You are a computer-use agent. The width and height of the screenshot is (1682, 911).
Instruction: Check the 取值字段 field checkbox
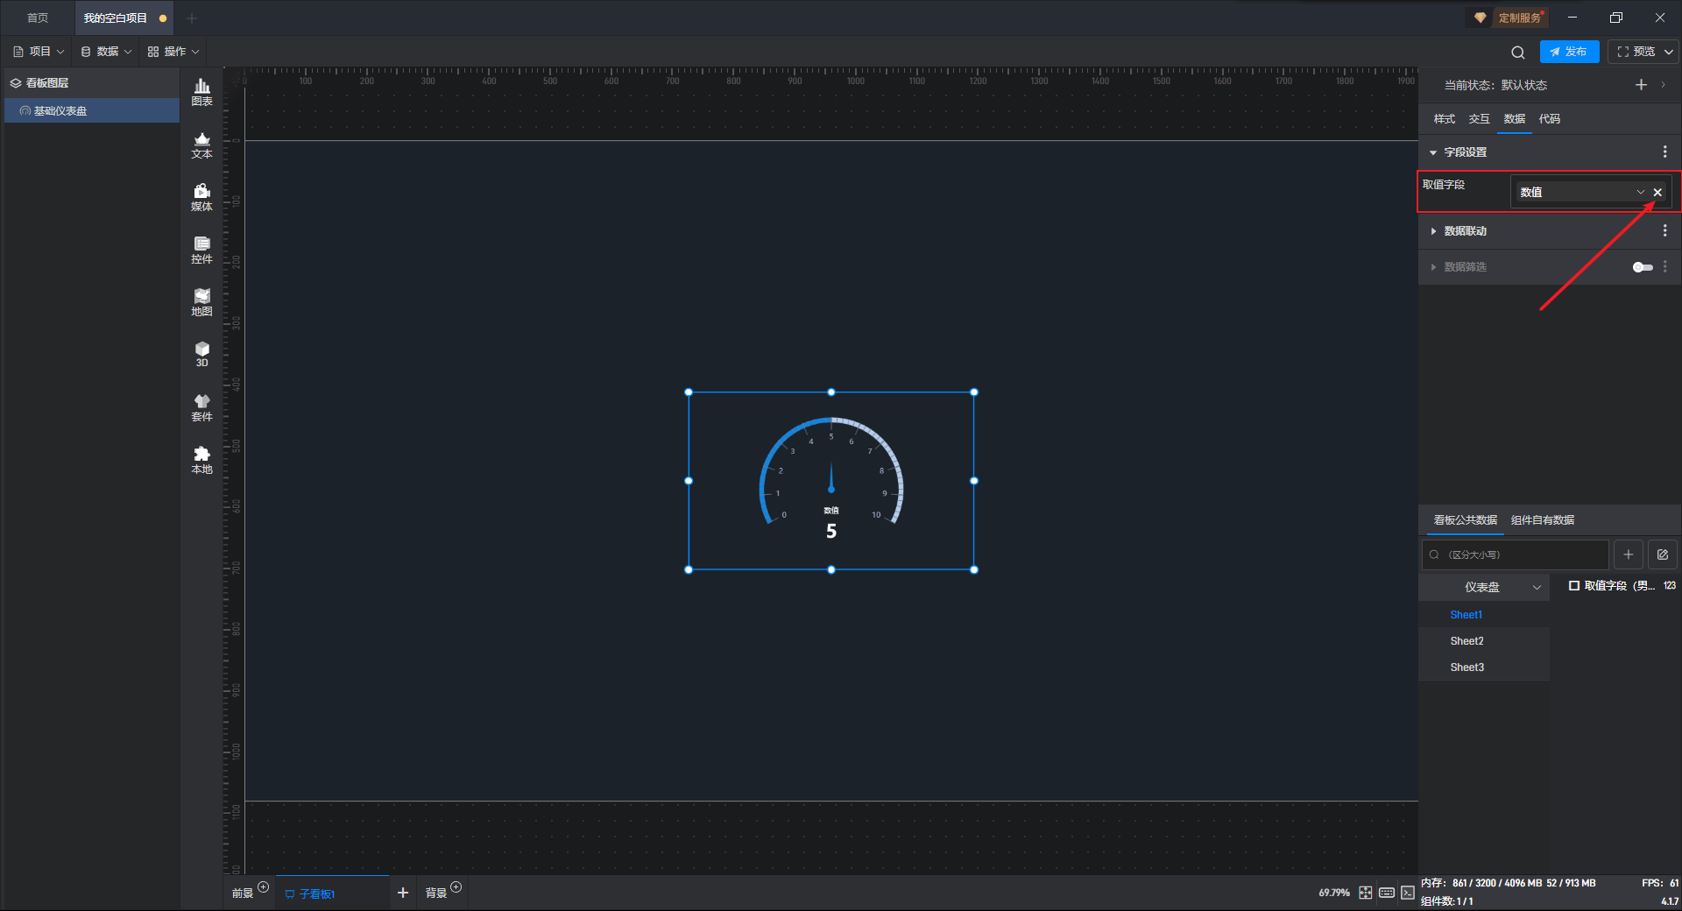coord(1574,586)
